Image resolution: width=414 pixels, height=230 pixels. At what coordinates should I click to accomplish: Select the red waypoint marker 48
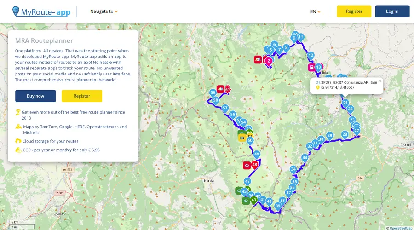pos(254,165)
